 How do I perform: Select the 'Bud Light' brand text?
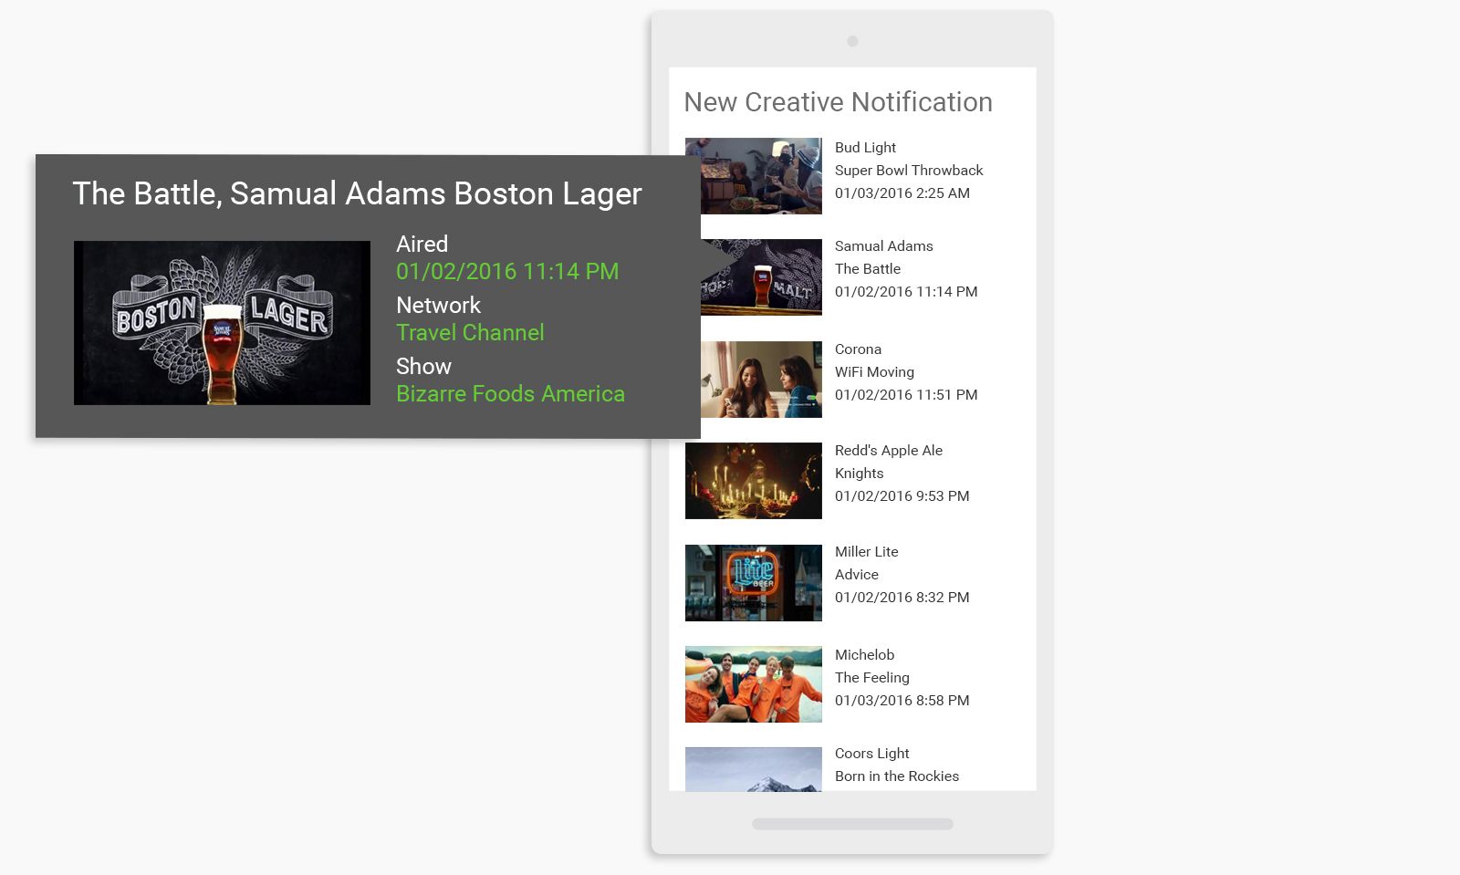[x=865, y=147]
